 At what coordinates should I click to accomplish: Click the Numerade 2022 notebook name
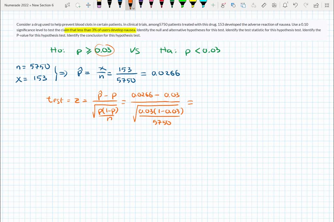[16, 5]
